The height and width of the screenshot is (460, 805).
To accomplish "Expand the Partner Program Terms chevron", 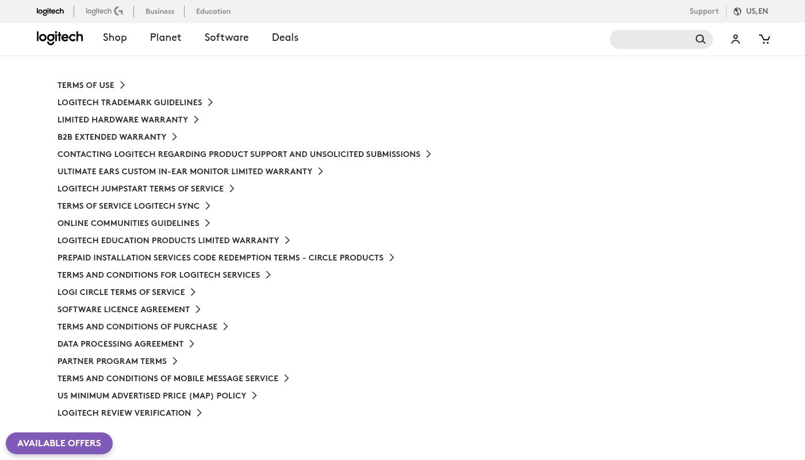I will click(175, 361).
